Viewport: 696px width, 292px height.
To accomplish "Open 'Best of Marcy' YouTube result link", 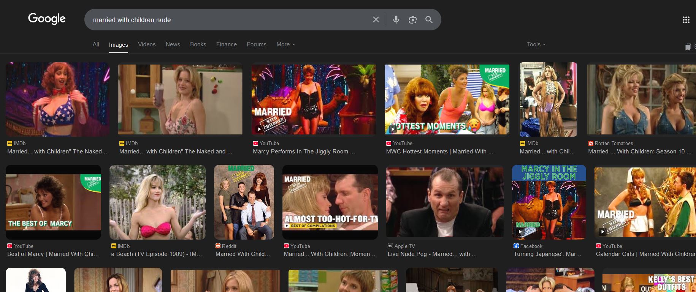I will (x=53, y=254).
